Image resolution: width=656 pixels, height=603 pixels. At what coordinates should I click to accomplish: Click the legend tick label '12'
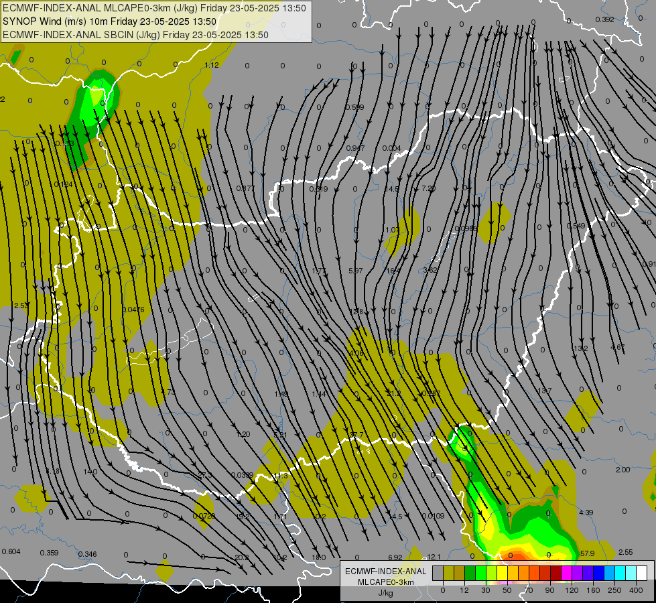[464, 590]
